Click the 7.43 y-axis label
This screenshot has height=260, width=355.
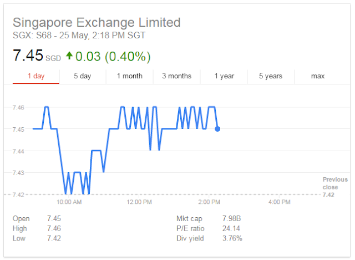click(18, 173)
